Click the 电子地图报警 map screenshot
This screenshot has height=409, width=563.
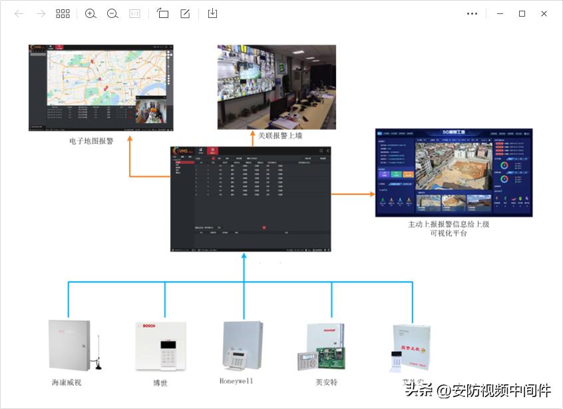100,87
